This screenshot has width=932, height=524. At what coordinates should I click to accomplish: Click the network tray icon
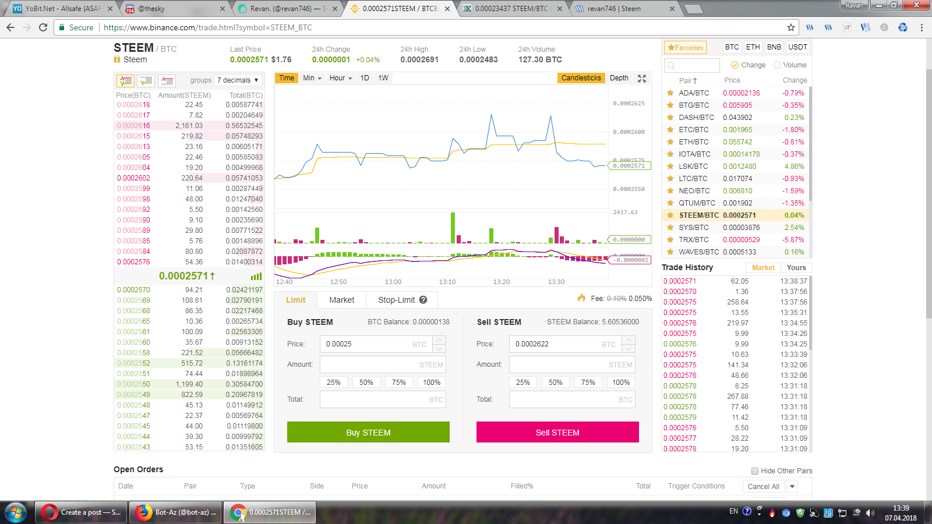click(842, 513)
